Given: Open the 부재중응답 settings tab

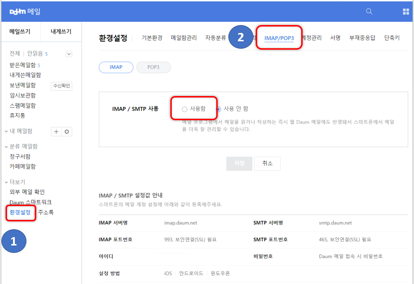Looking at the screenshot, I should (362, 38).
